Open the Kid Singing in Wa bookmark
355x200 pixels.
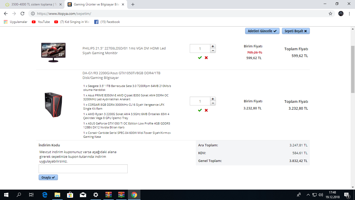tap(72, 22)
